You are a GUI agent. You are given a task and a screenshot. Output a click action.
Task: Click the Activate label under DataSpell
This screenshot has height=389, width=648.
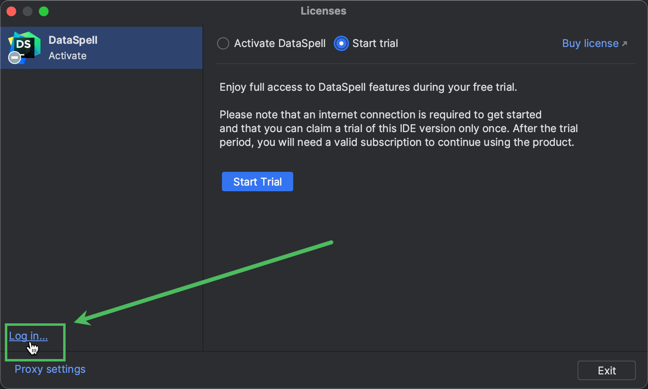pos(67,56)
